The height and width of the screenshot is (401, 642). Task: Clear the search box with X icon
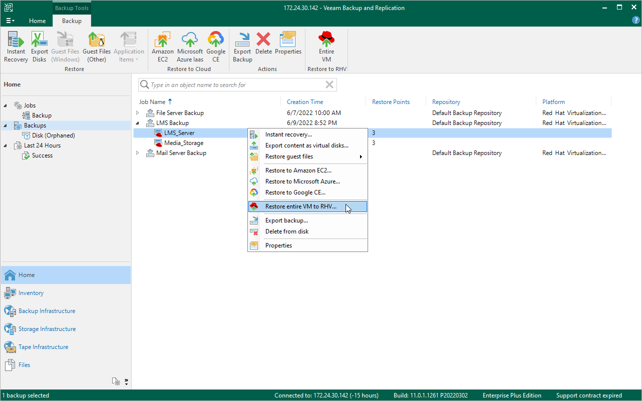[x=330, y=85]
